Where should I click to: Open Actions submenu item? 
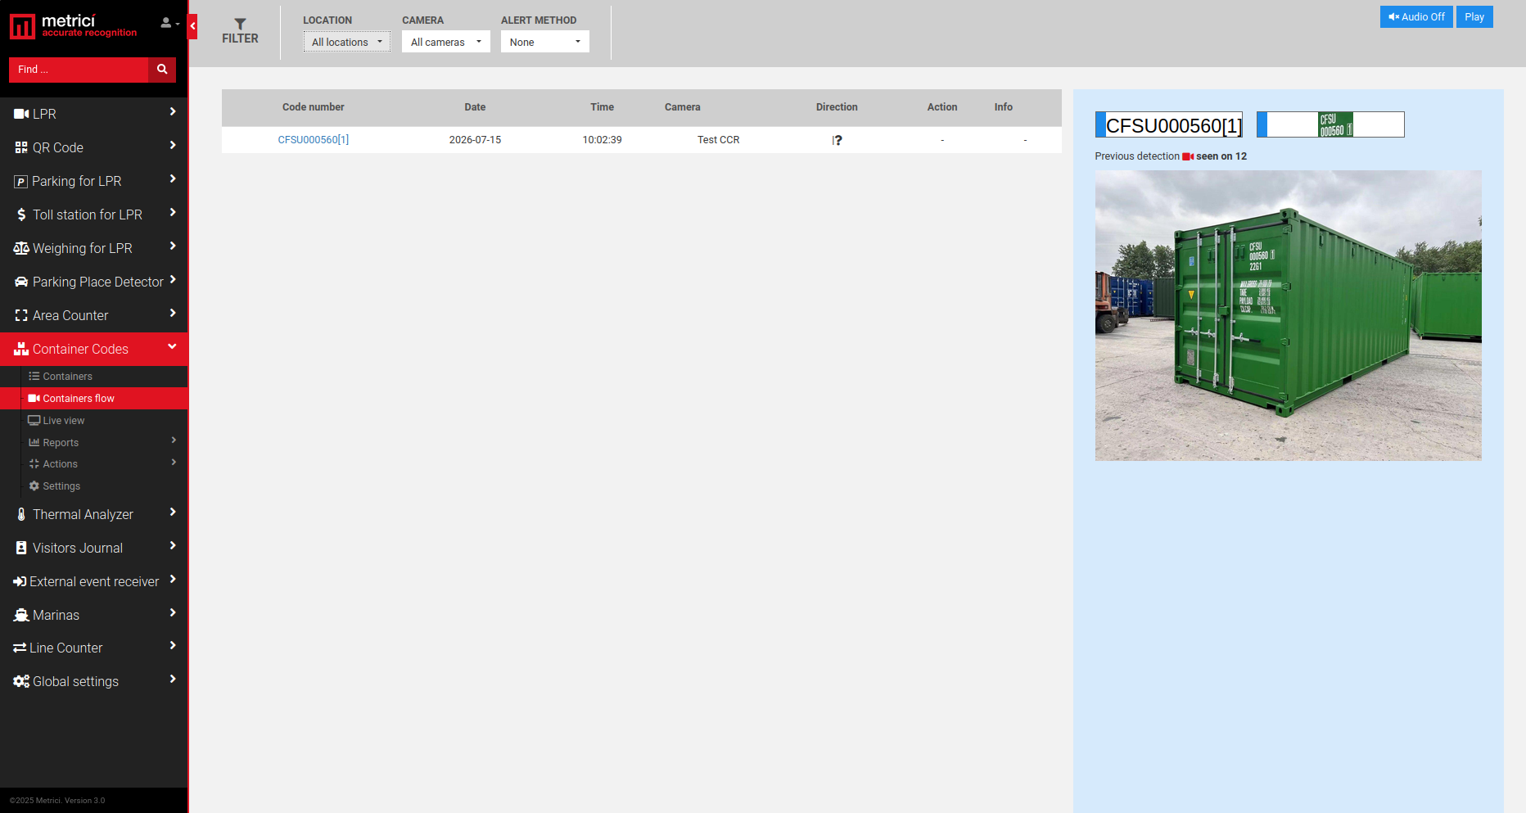click(61, 463)
